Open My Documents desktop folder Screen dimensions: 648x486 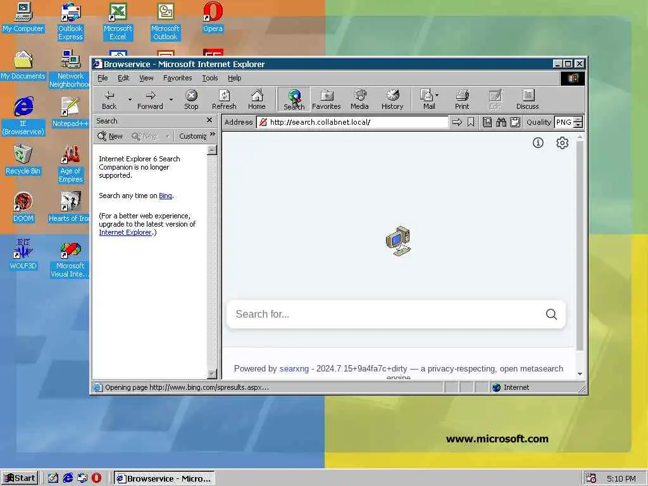23,65
